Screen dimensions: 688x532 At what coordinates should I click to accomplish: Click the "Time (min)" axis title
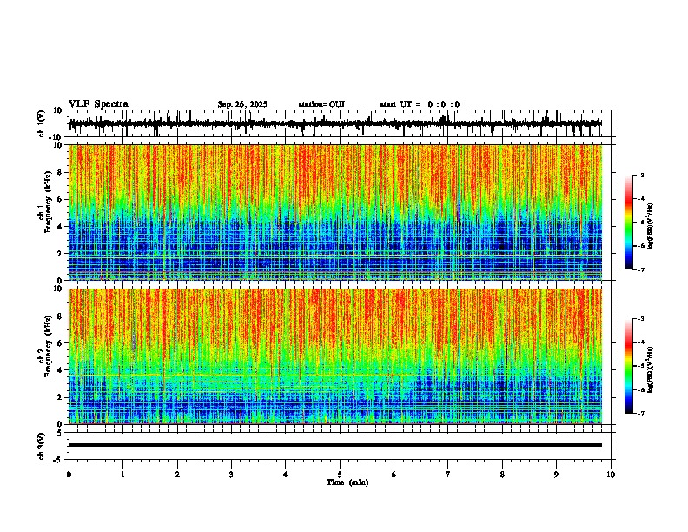(x=347, y=482)
